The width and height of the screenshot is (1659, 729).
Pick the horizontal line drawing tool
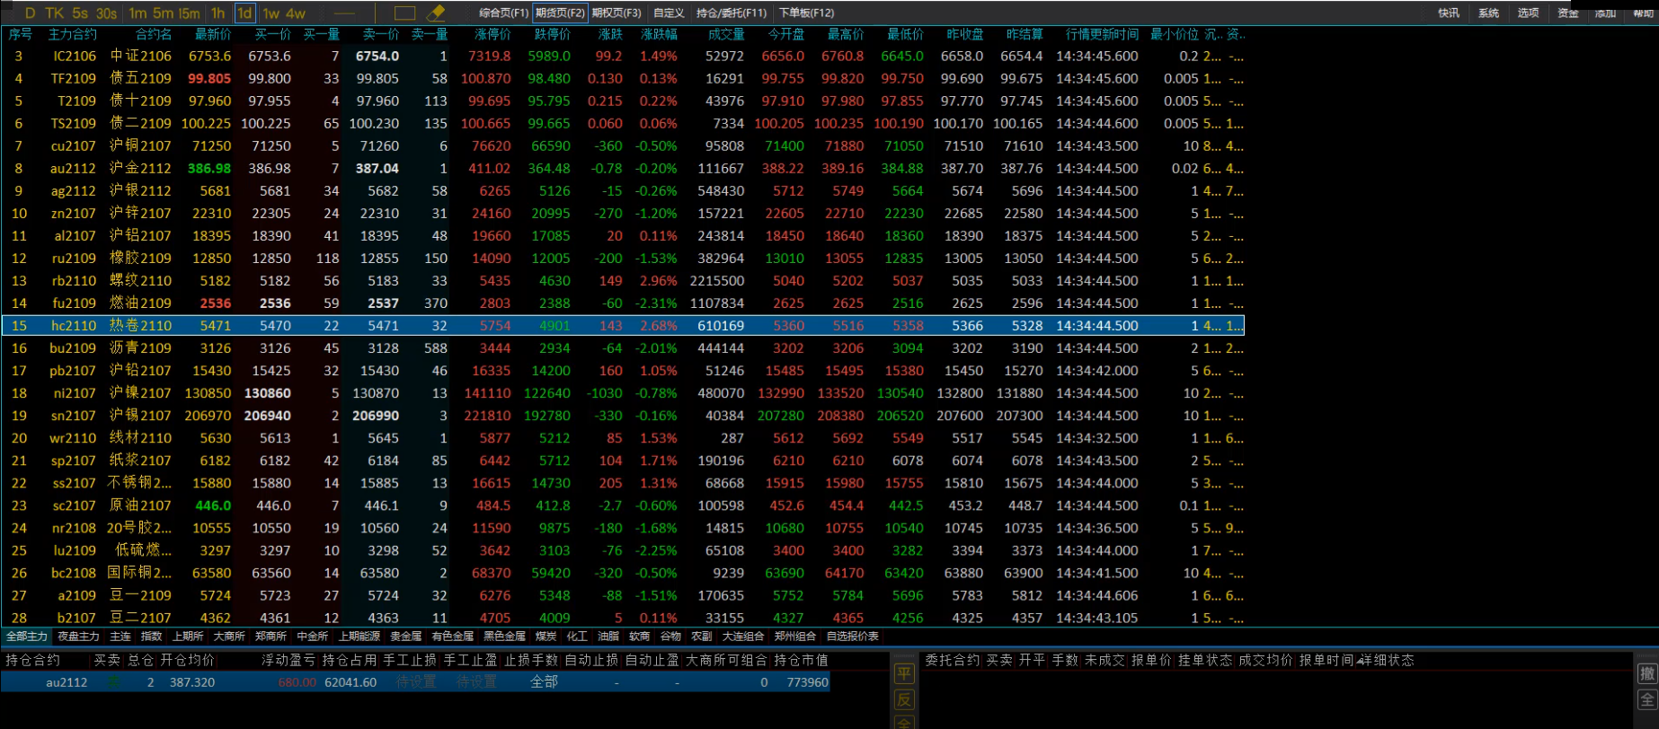344,13
